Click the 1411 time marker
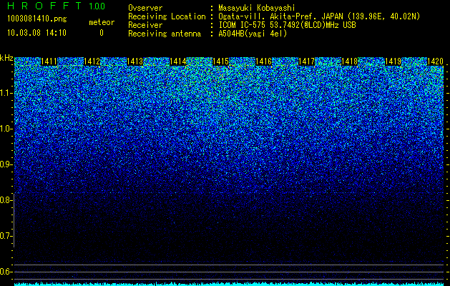 tap(49, 61)
